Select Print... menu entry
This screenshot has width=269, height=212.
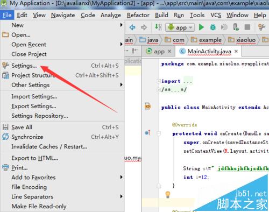[62, 168]
